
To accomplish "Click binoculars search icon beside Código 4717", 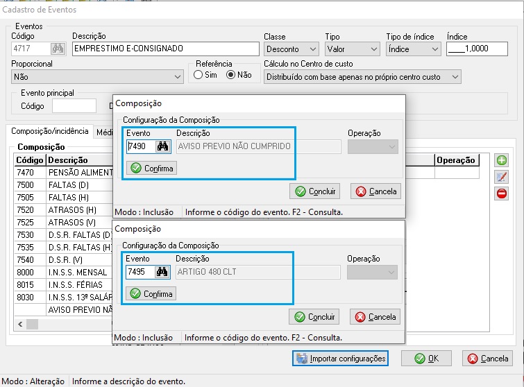I will pos(58,49).
